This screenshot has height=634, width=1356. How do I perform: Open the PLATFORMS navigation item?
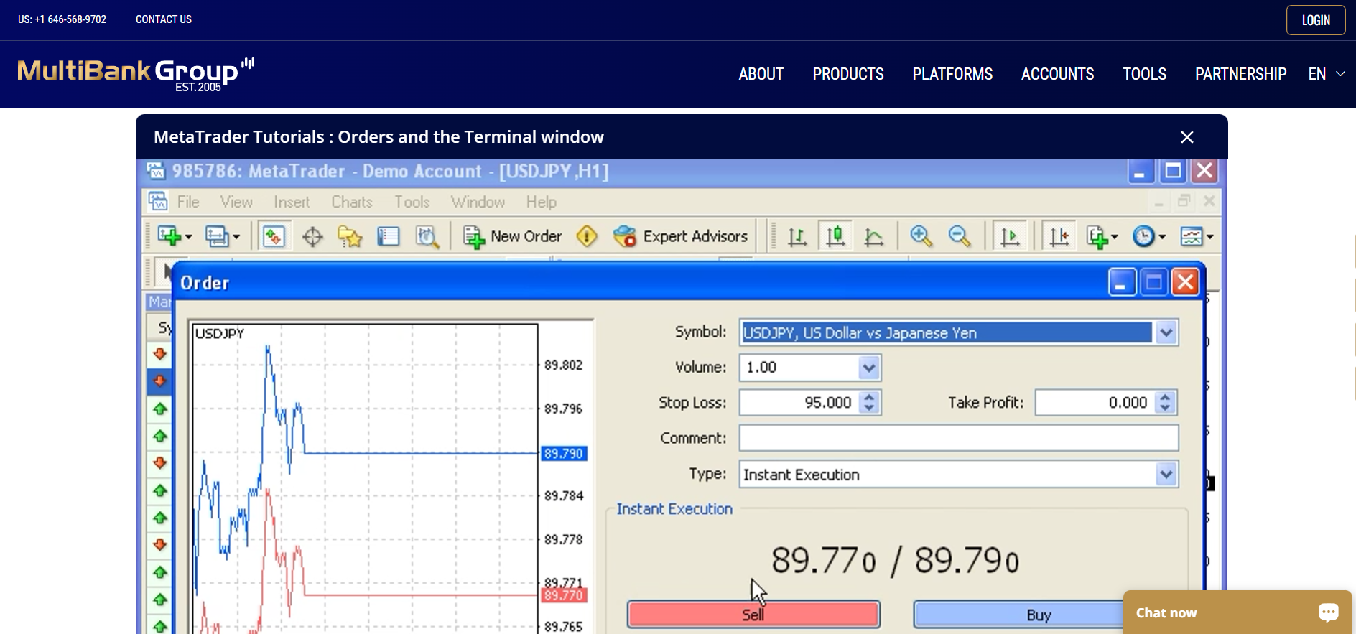pos(952,74)
